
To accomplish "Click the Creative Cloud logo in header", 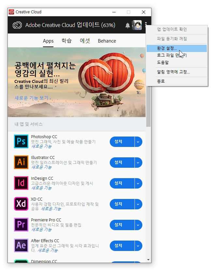I will pyautogui.click(x=17, y=25).
